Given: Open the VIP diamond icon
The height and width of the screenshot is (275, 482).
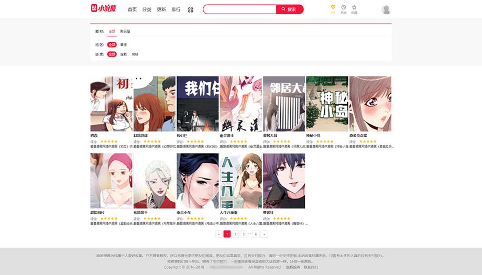Looking at the screenshot, I should click(x=333, y=9).
